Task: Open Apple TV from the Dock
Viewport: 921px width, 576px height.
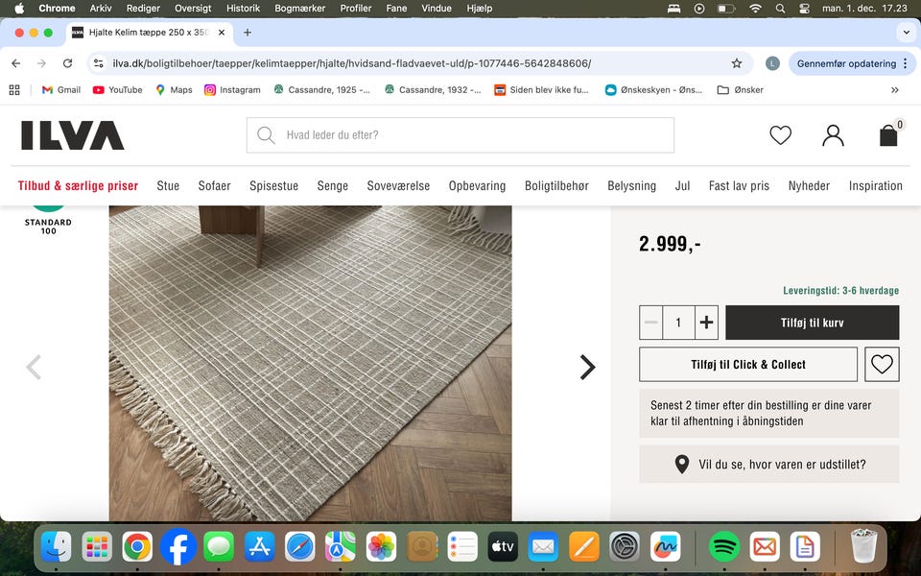Action: 503,546
